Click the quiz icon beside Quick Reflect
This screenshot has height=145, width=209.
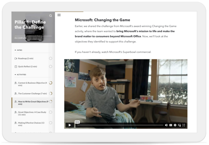(x=16, y=66)
